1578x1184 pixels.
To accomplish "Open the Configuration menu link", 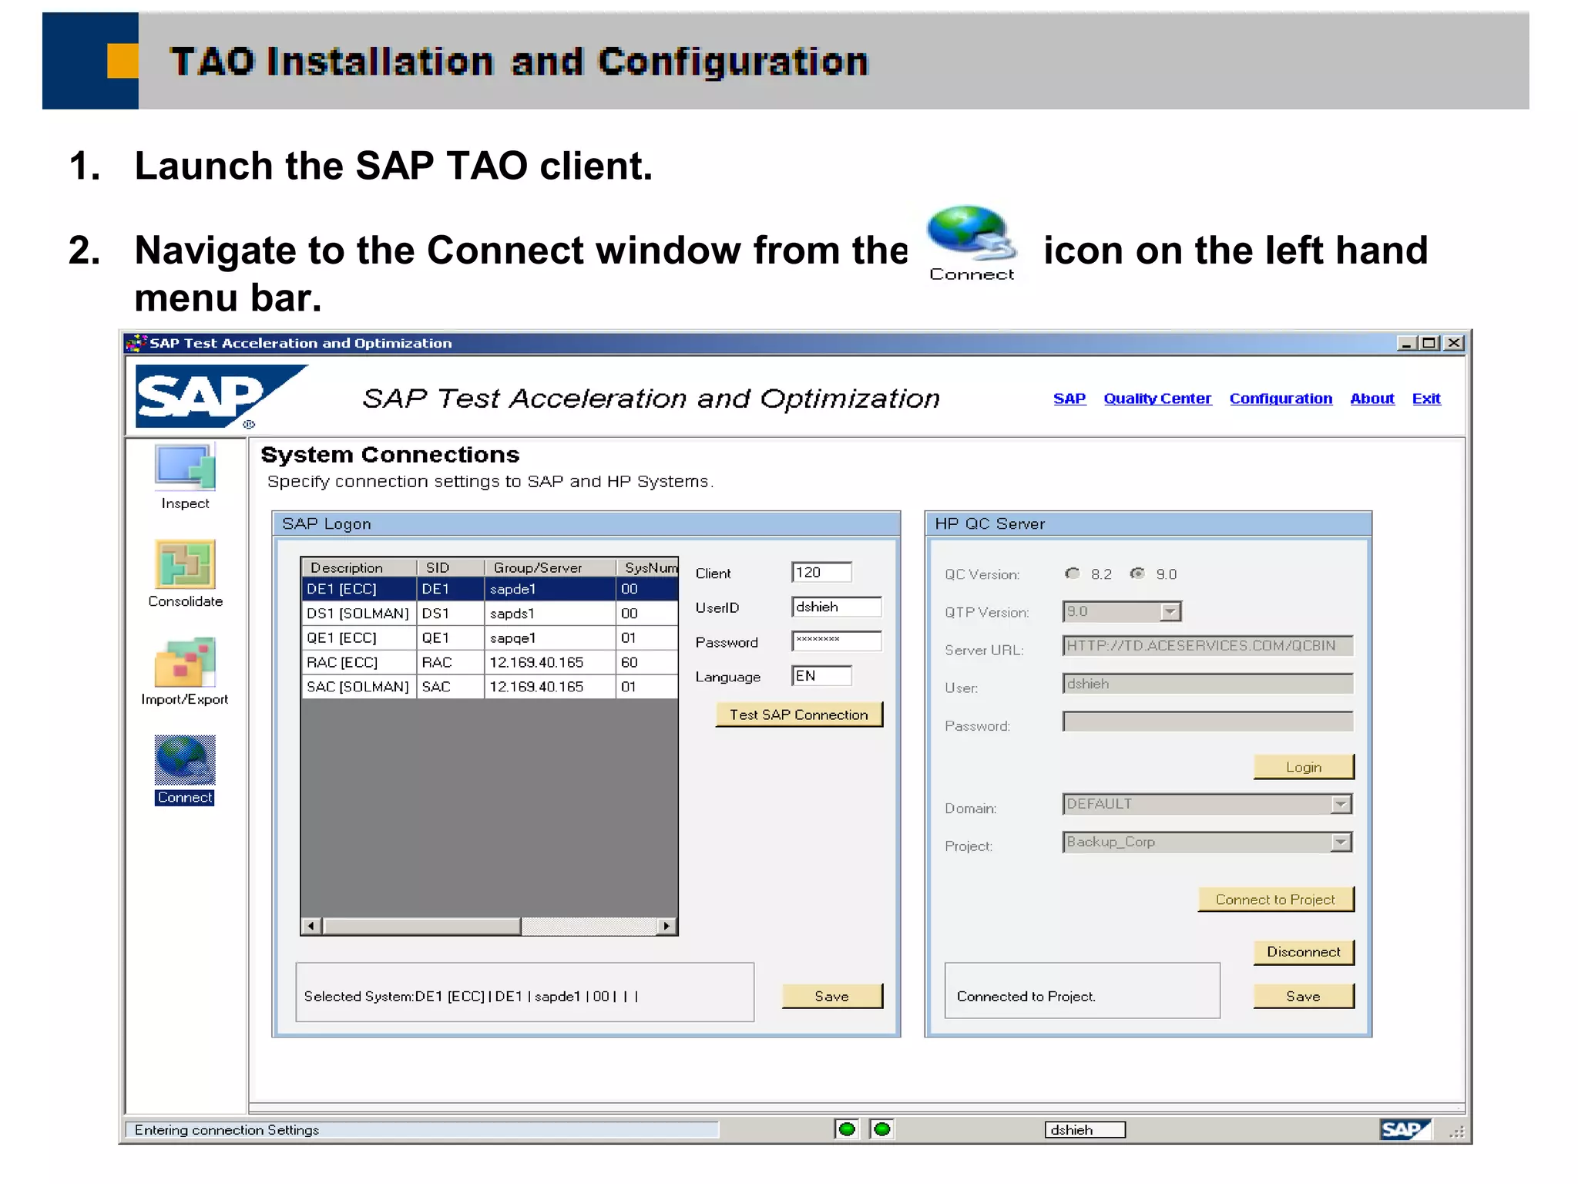I will (1281, 399).
